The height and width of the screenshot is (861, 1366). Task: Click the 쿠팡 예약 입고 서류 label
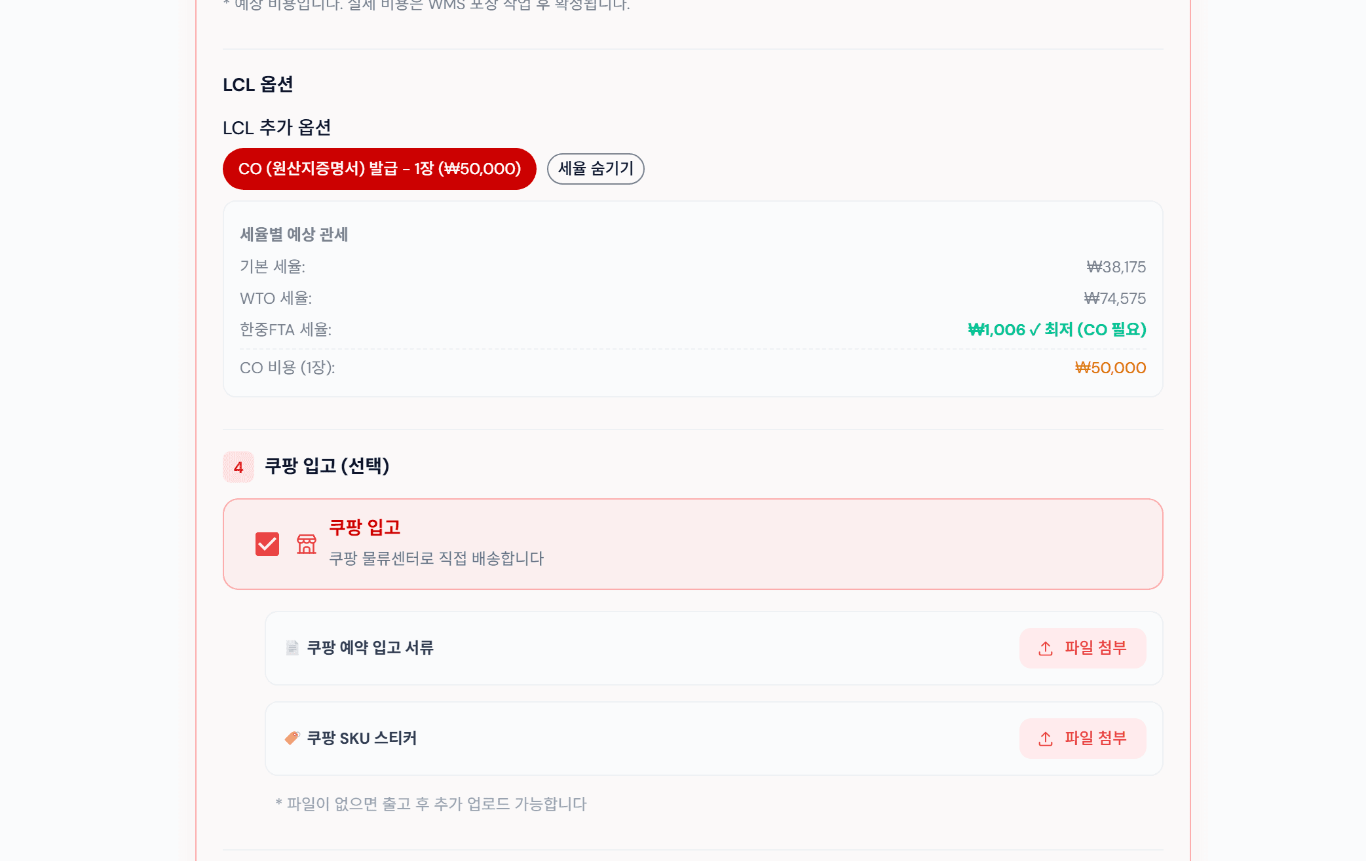point(370,648)
